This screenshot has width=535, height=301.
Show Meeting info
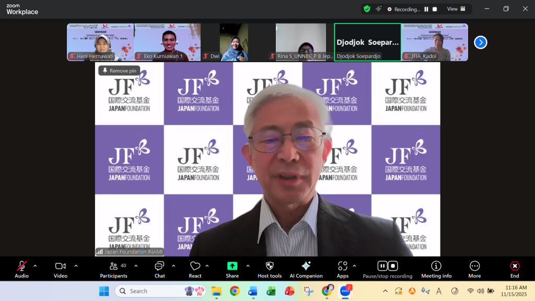pos(436,269)
